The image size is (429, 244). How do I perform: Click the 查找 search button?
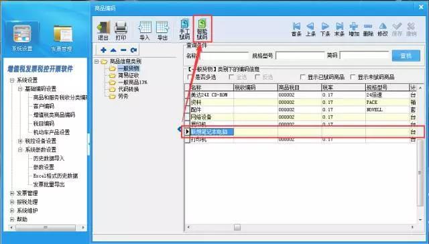(x=406, y=56)
